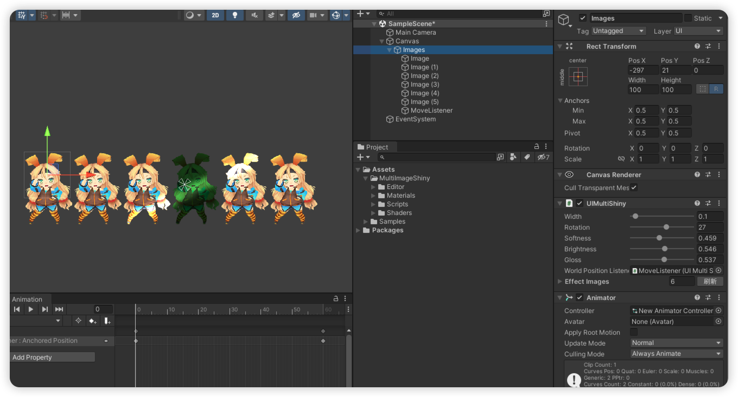This screenshot has width=738, height=397.
Task: Open SampleScene options kebab menu
Action: (546, 24)
